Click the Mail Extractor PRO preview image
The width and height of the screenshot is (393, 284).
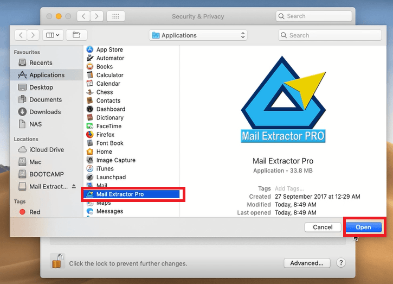pos(283,99)
